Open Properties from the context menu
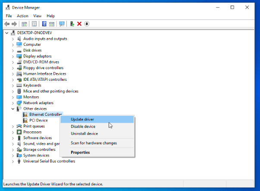The width and height of the screenshot is (260, 191). point(80,152)
